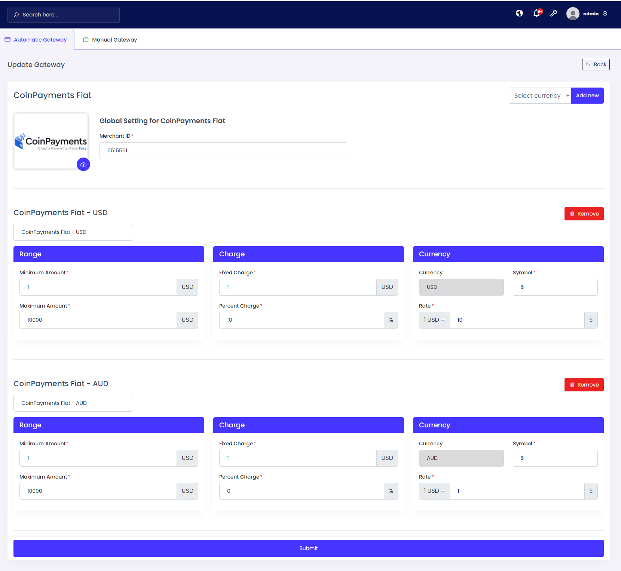Viewport: 621px width, 571px height.
Task: Submit the gateway update form
Action: (309, 549)
